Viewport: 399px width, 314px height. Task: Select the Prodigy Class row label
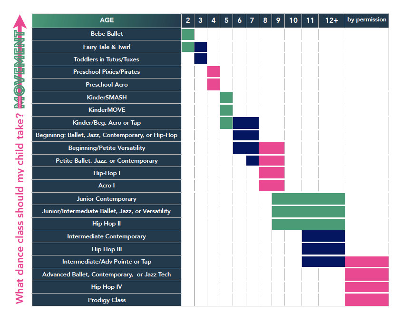(107, 300)
